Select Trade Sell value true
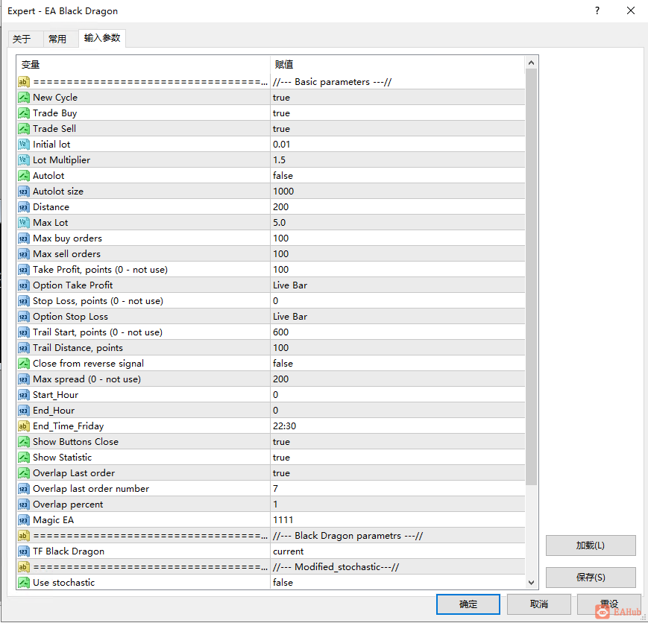 281,129
